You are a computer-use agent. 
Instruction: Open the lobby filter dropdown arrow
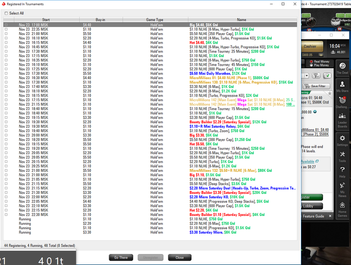click(306, 76)
